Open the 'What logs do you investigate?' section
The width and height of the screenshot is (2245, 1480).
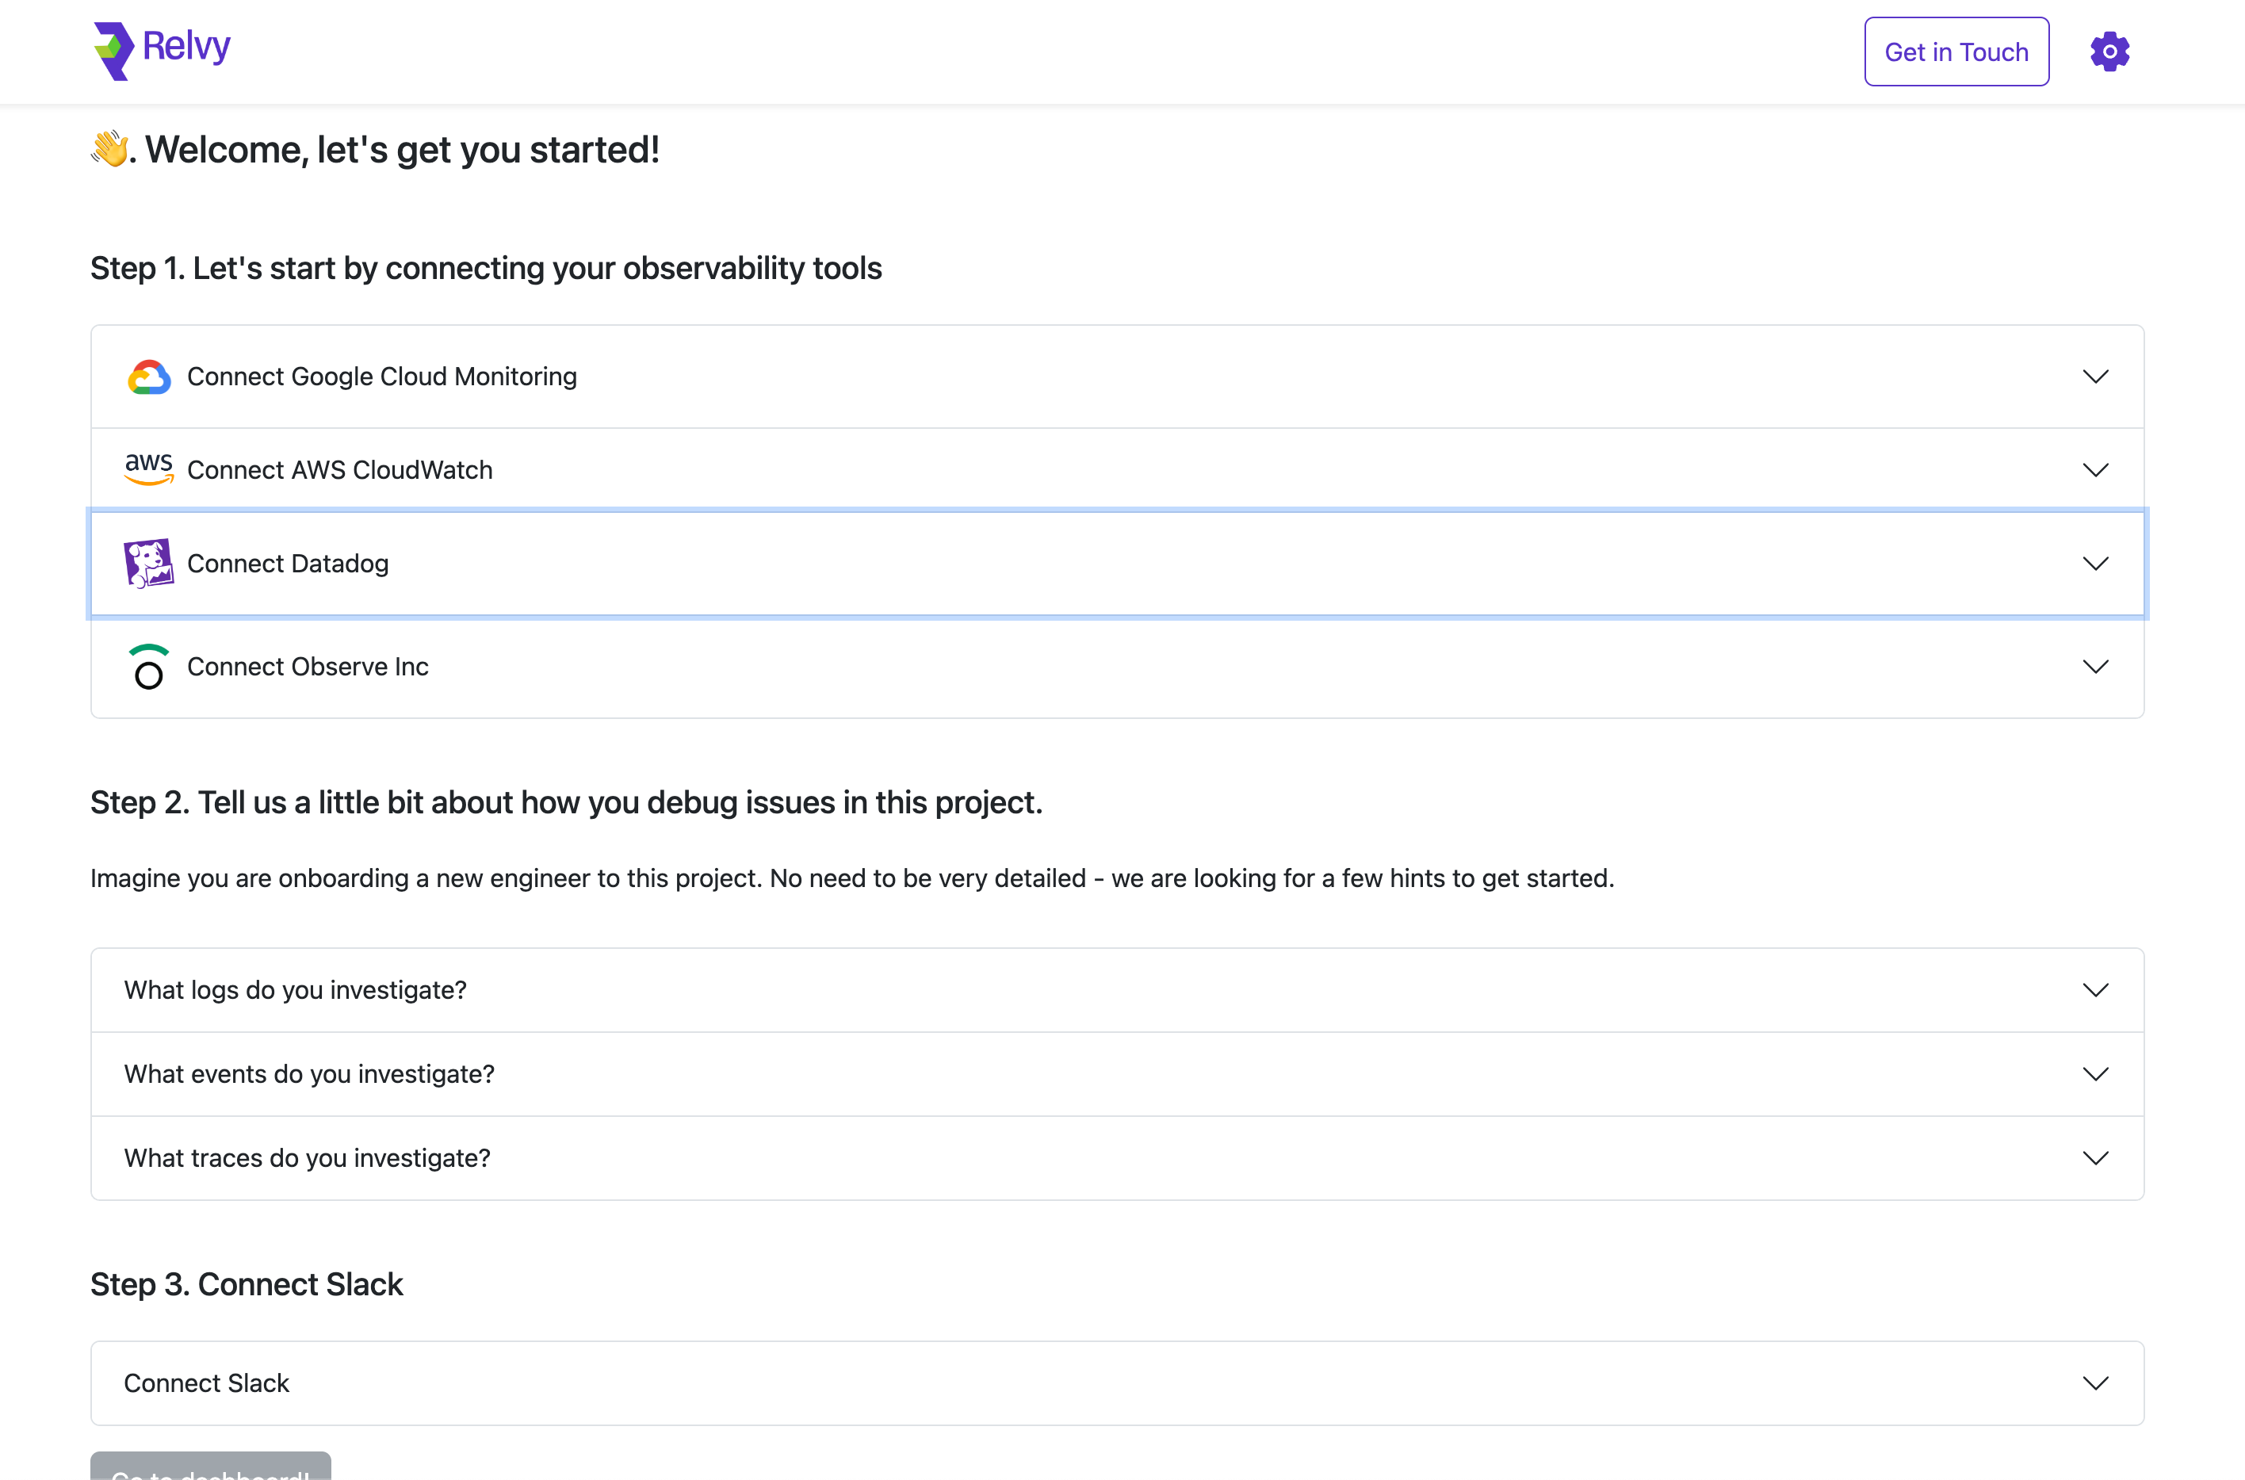[2096, 989]
